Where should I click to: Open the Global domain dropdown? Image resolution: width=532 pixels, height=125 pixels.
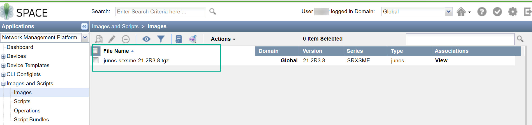click(448, 12)
